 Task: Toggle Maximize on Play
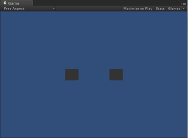click(138, 9)
